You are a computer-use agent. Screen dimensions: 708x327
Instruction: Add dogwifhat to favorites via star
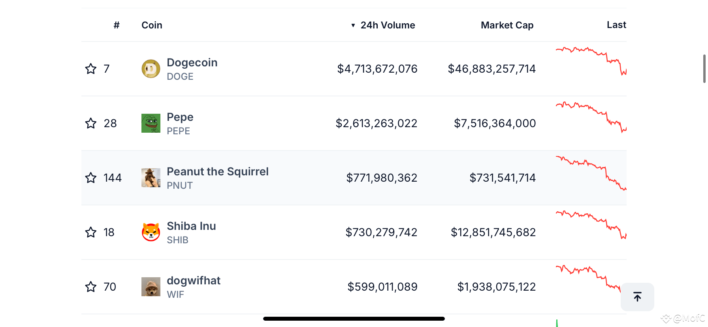click(91, 287)
